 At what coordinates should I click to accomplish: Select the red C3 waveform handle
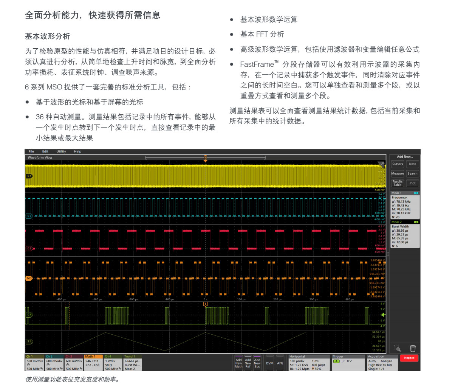29,248
